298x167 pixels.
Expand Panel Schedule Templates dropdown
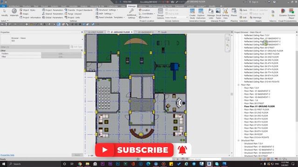pos(110,18)
